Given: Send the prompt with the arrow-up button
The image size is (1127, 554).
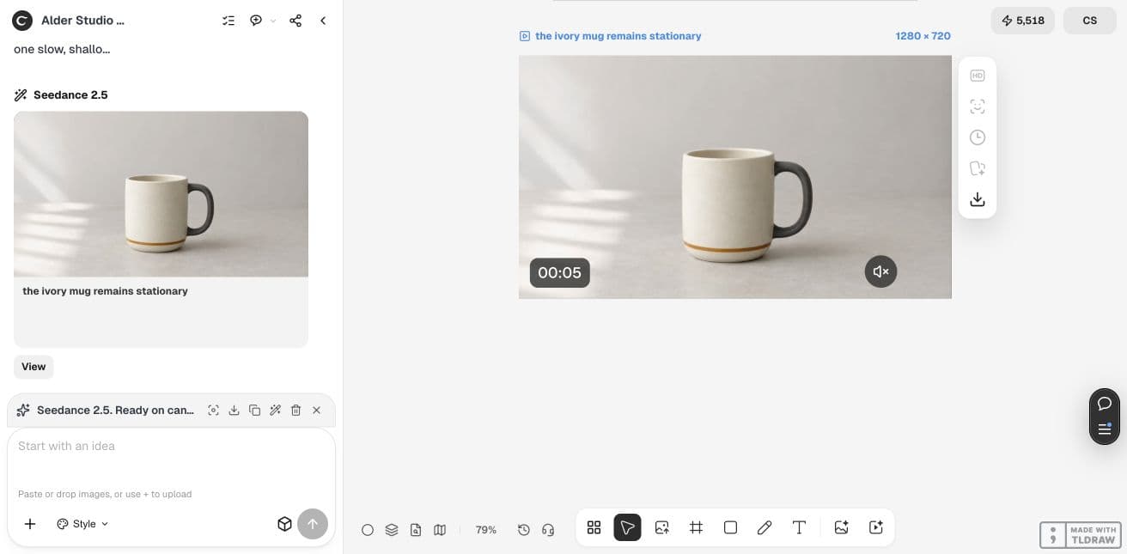Looking at the screenshot, I should pos(313,524).
